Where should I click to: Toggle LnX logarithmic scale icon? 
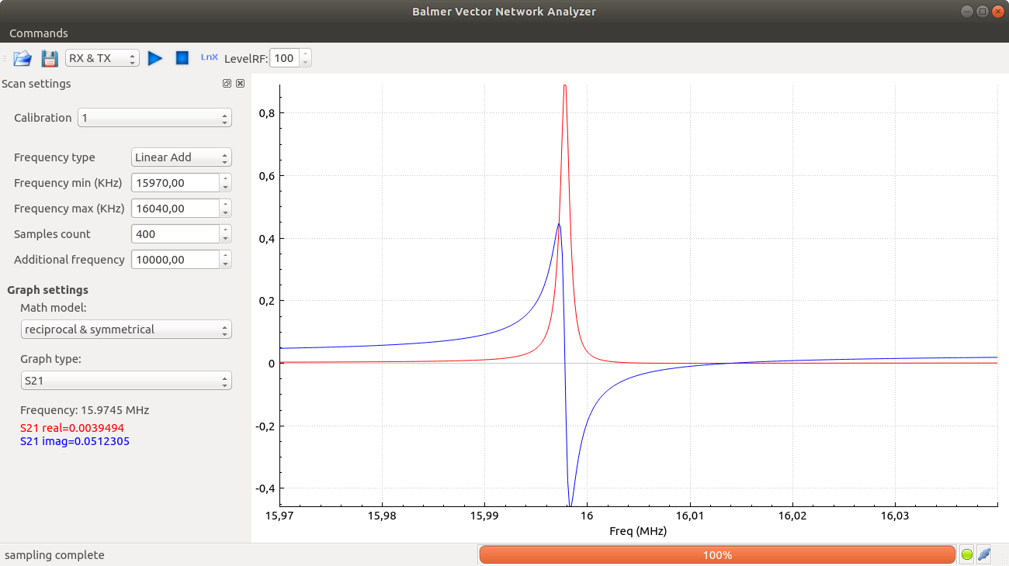tap(210, 57)
